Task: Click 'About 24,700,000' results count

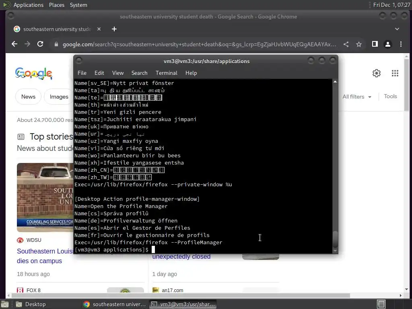Action: point(45,120)
